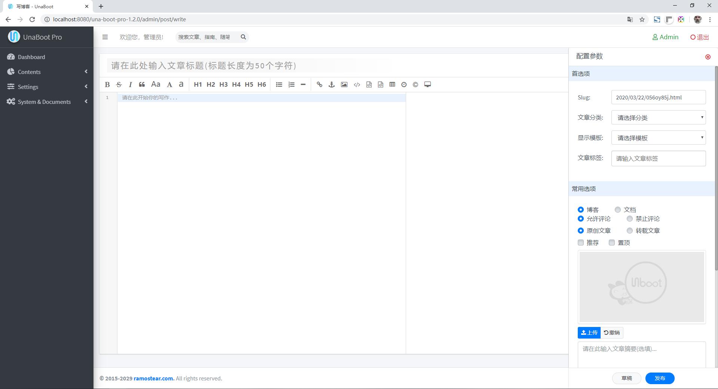Enable the 置顶 checkbox
This screenshot has height=389, width=718.
[x=612, y=243]
